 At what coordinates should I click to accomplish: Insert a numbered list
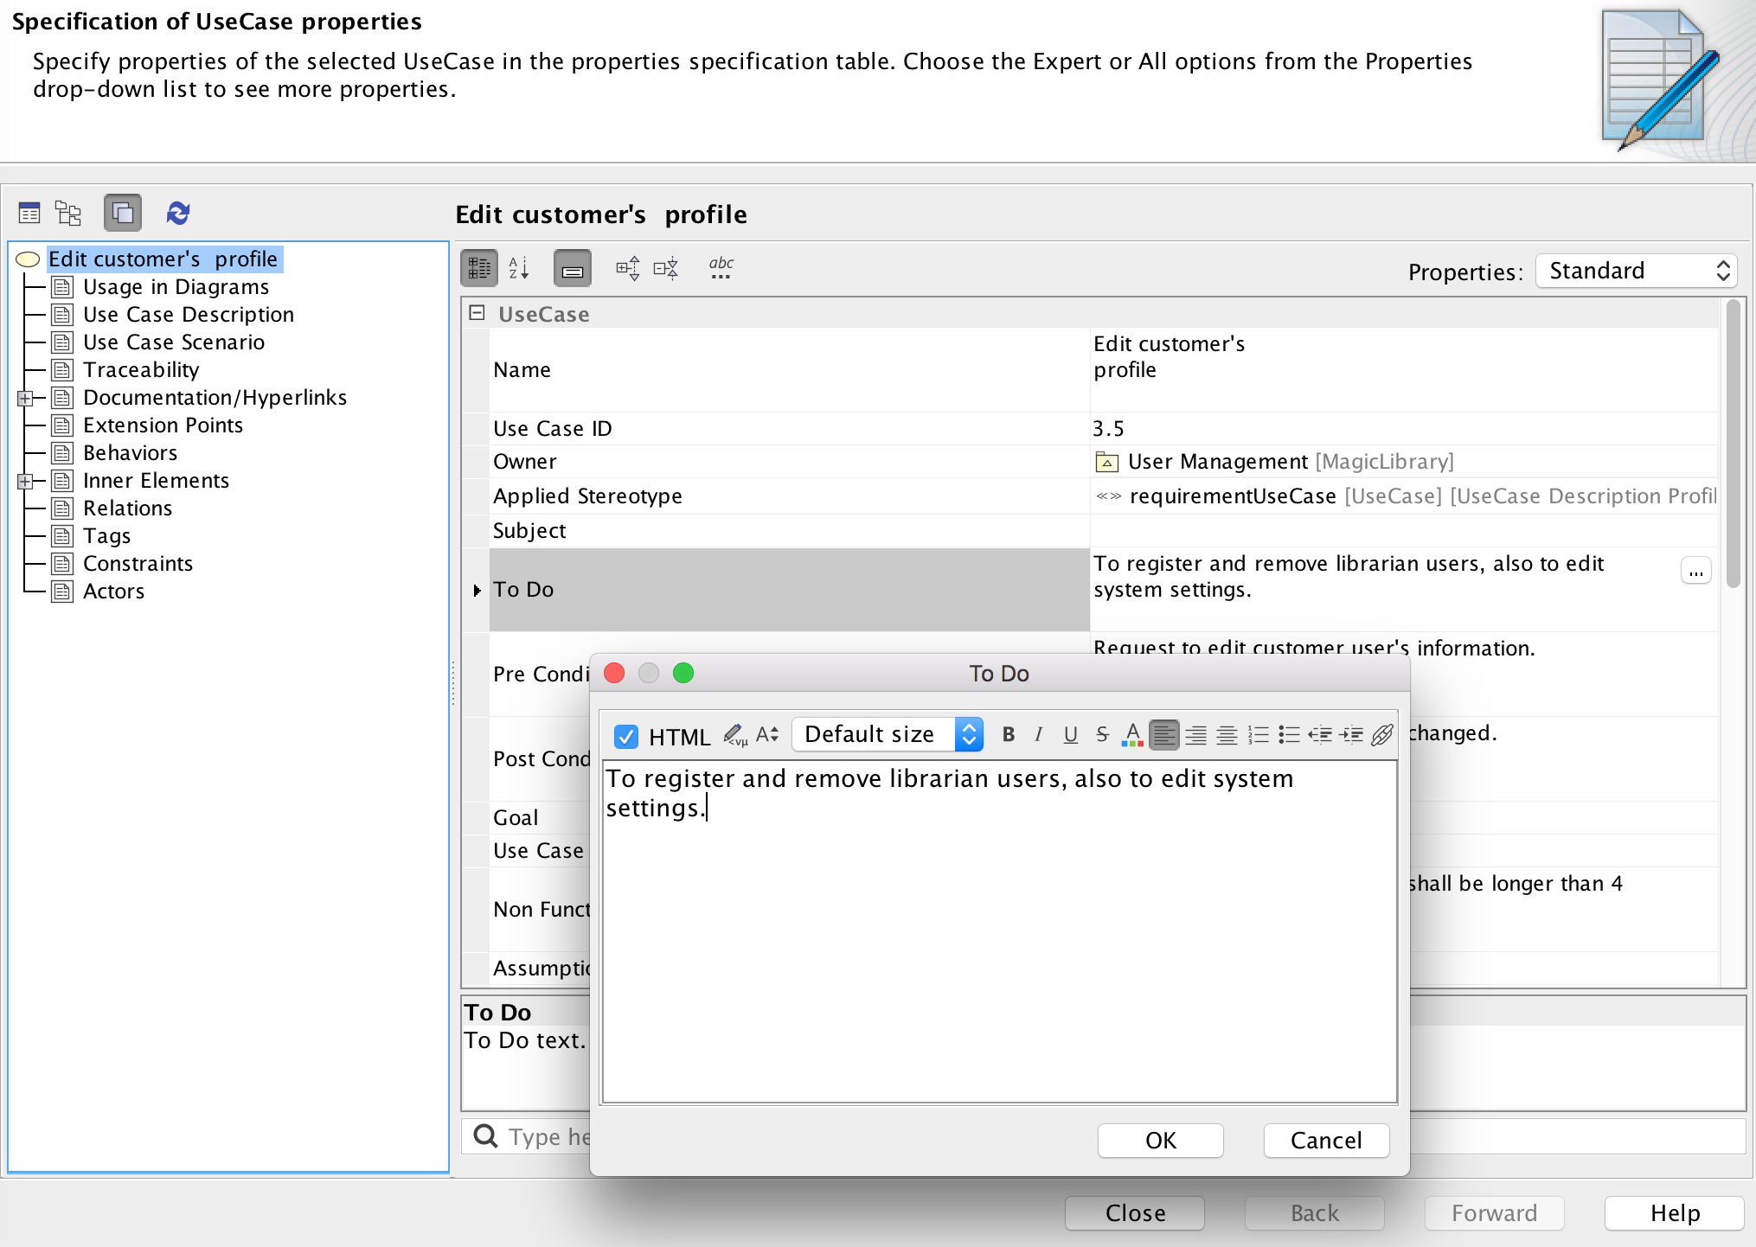[x=1258, y=734]
